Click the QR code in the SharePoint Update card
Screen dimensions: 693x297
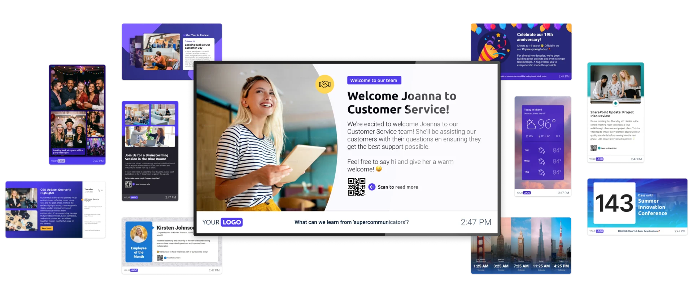point(593,148)
